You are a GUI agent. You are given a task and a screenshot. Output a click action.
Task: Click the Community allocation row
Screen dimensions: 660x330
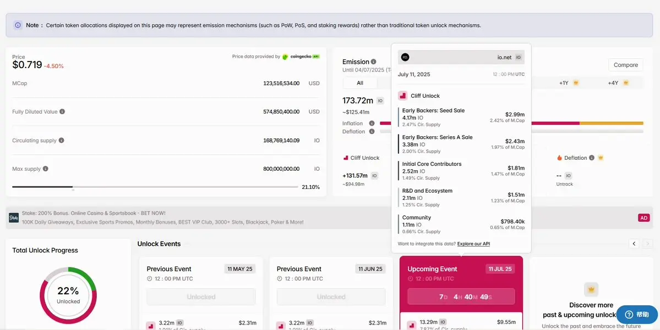[461, 225]
